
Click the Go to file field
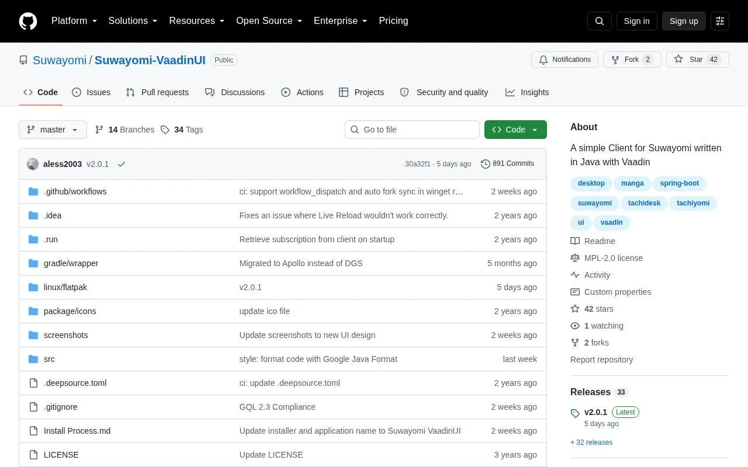(x=412, y=130)
